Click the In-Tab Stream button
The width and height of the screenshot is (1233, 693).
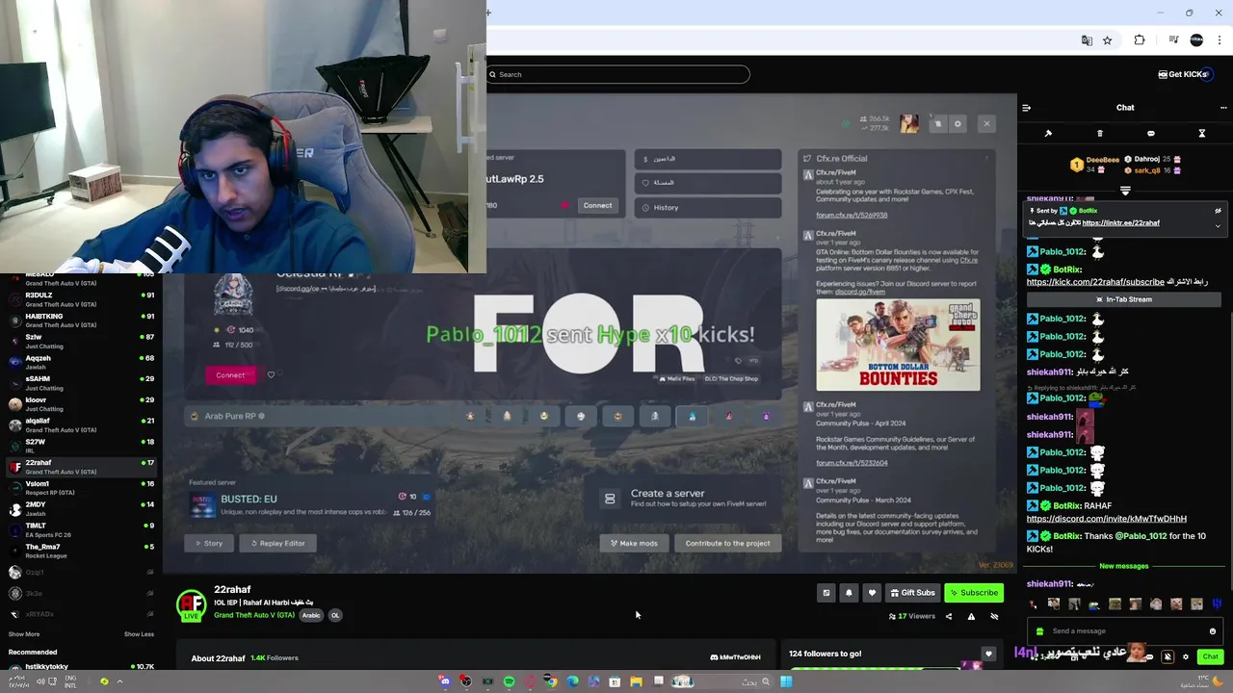(1123, 299)
